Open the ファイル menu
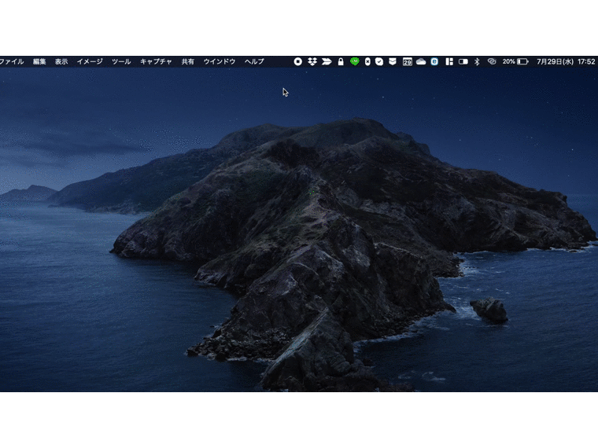Image resolution: width=598 pixels, height=448 pixels. point(12,62)
